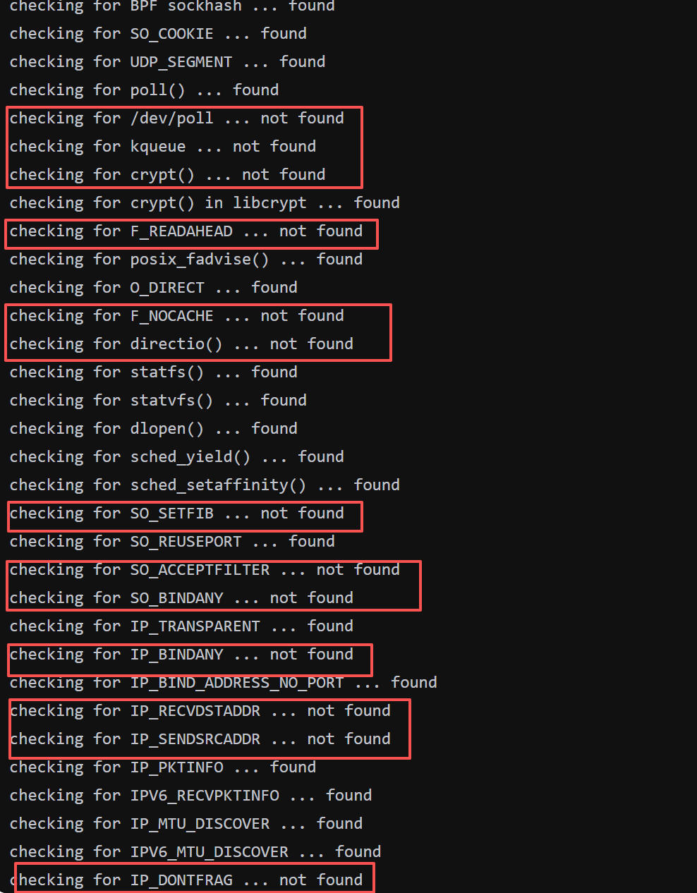Click the F_READAHEAD not found line
Viewport: 697px width, 893px height.
[186, 231]
